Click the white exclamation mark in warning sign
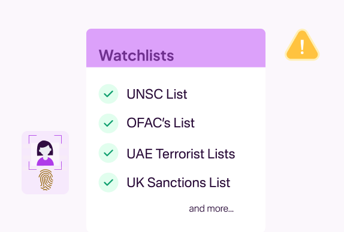Viewport: 344px width, 232px height. (x=302, y=47)
